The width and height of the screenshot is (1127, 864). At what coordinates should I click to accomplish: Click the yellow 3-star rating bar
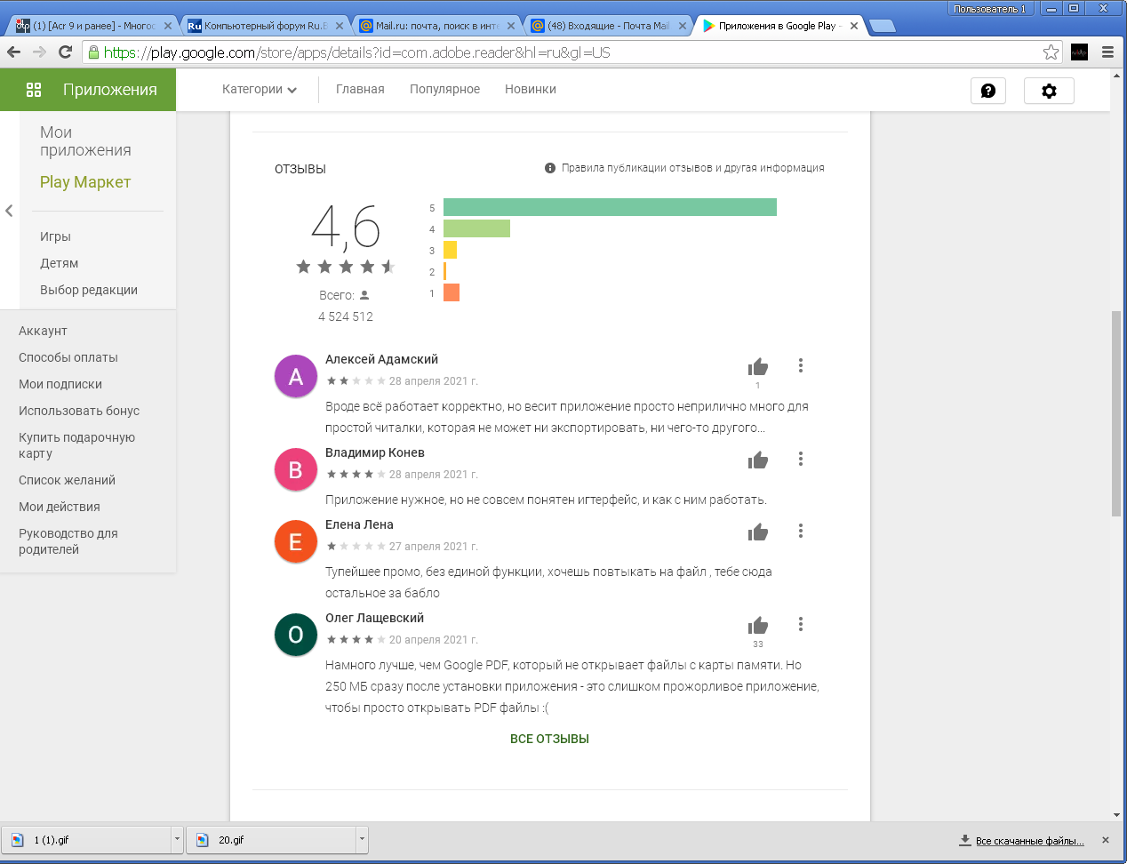tap(450, 250)
